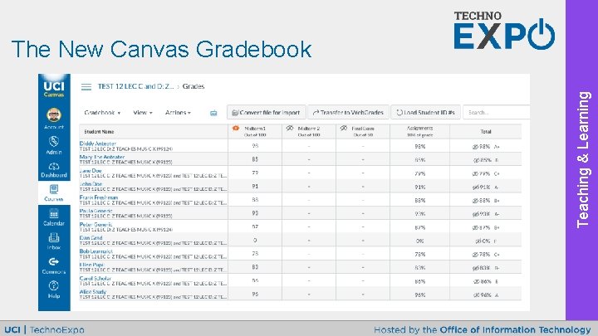Open Mary The Anteater student link
The width and height of the screenshot is (598, 336).
click(102, 157)
